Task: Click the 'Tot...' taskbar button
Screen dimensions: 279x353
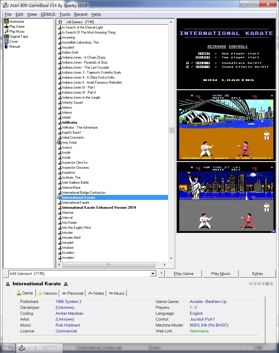Action: (x=7, y=348)
